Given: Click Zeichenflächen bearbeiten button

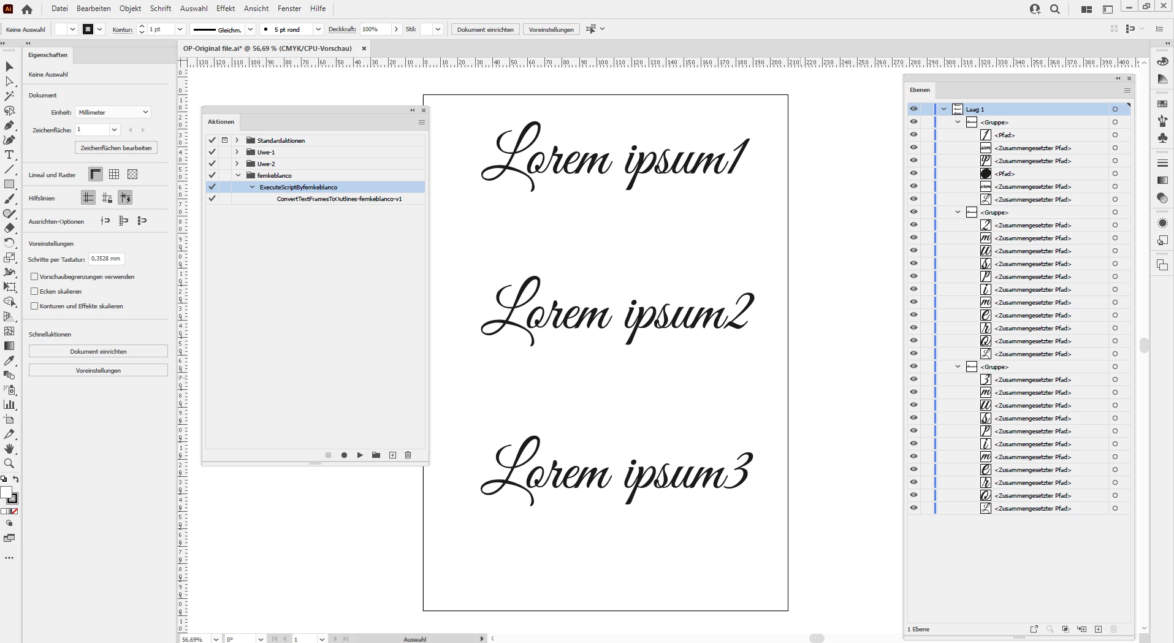Looking at the screenshot, I should [116, 148].
